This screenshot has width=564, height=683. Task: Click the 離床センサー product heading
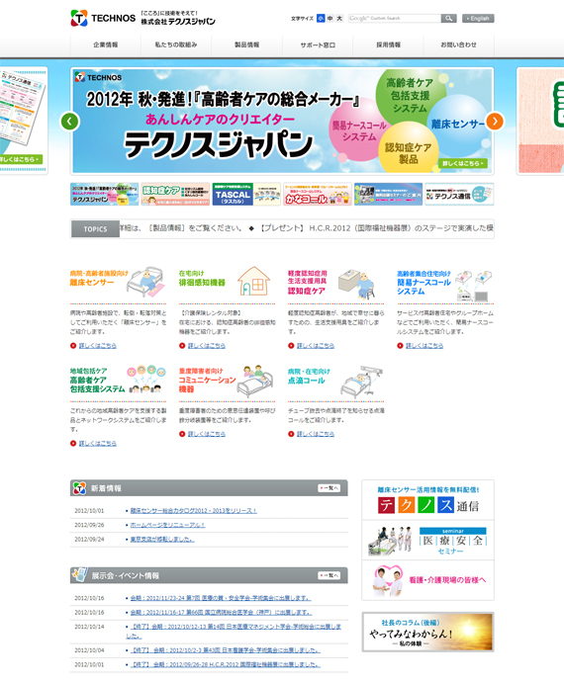click(x=92, y=283)
